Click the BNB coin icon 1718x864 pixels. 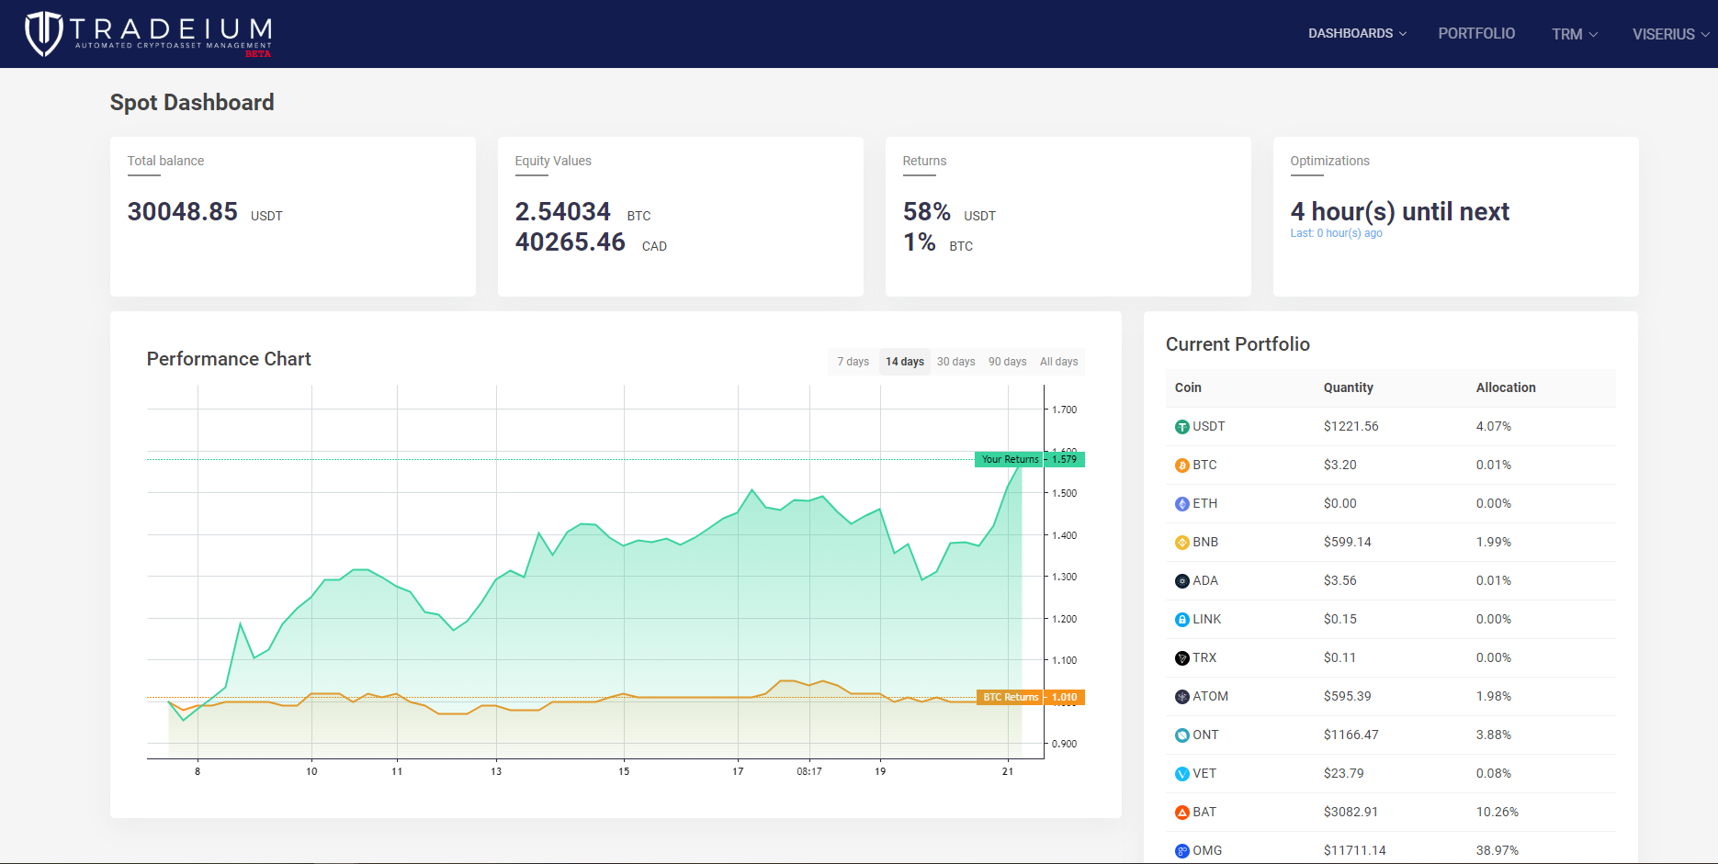(x=1182, y=542)
